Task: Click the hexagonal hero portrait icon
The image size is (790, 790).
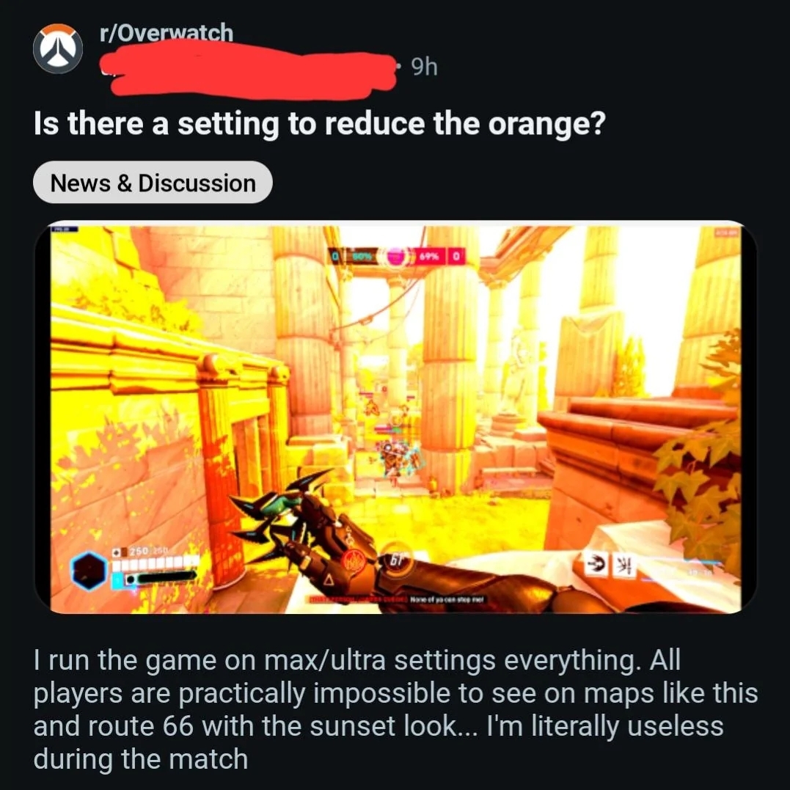Action: tap(89, 571)
